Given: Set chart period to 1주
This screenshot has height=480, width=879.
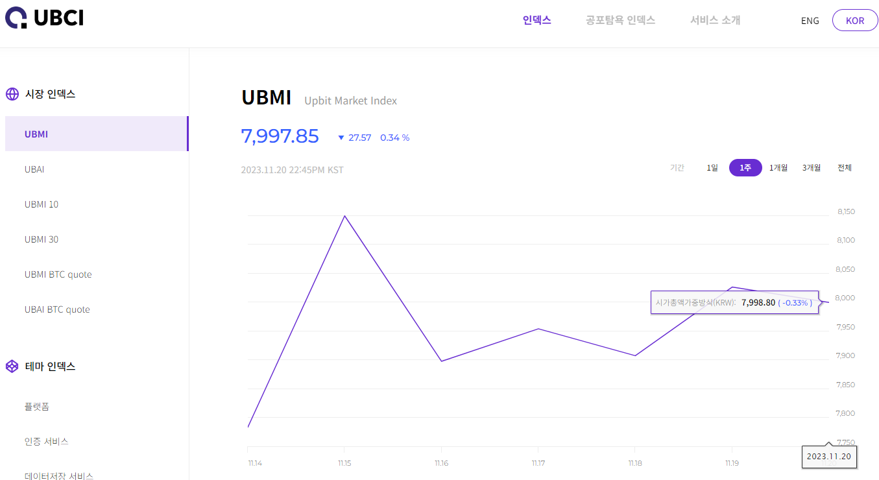Looking at the screenshot, I should [x=745, y=168].
